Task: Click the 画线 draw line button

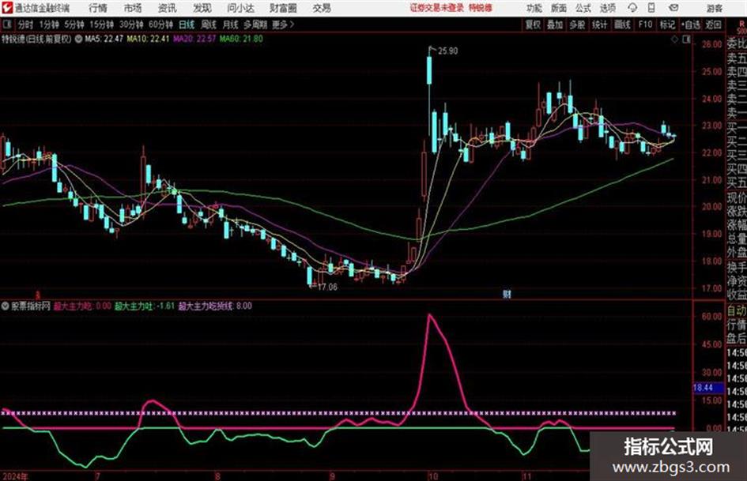Action: pos(622,24)
